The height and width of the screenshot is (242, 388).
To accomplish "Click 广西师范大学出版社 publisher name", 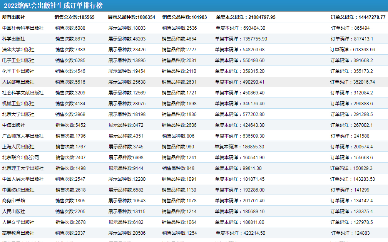I will (x=23, y=136).
